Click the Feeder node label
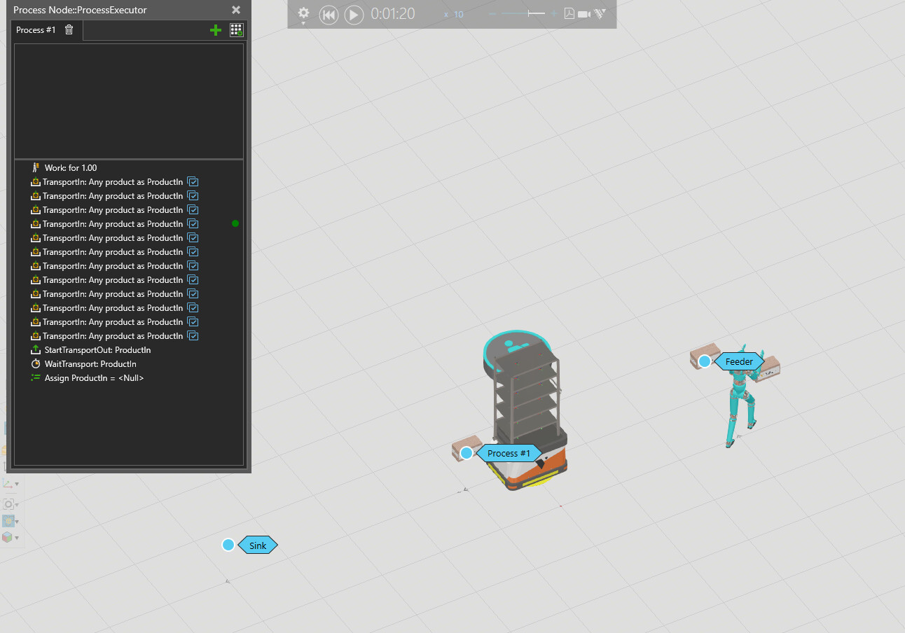 (739, 361)
